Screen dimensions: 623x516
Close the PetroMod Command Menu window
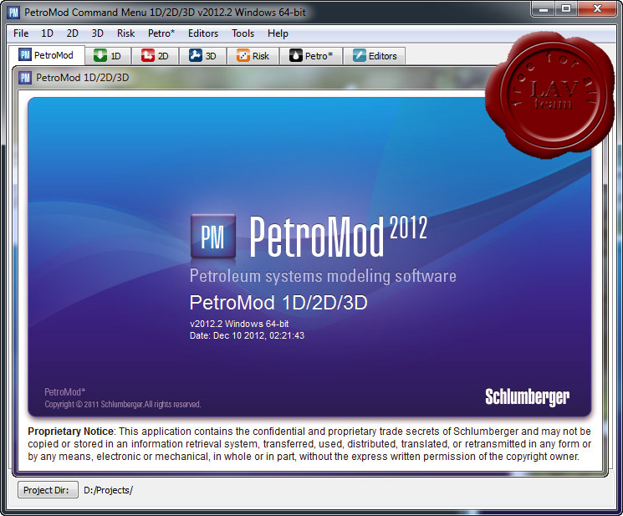point(597,8)
